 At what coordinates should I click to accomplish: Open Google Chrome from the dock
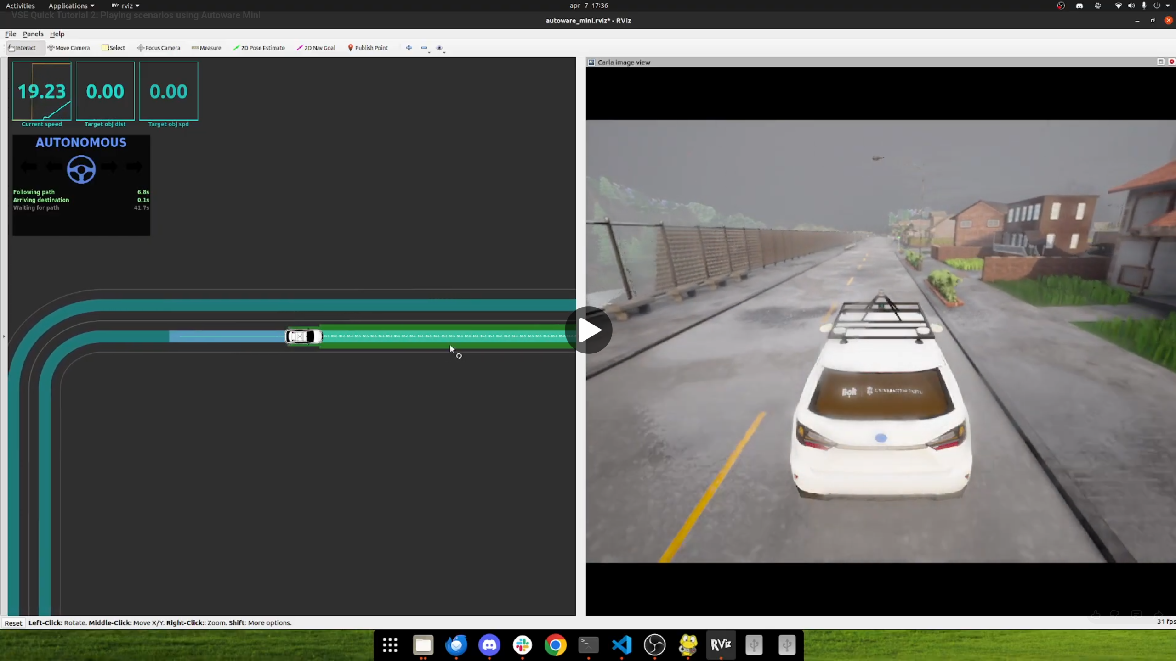[556, 645]
